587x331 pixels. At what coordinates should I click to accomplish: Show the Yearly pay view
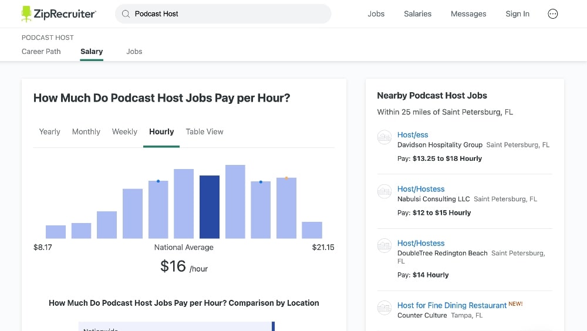coord(49,132)
